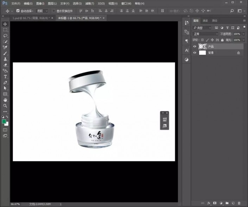Switch to the 1.psd document tab
The image size is (248, 207).
31,18
